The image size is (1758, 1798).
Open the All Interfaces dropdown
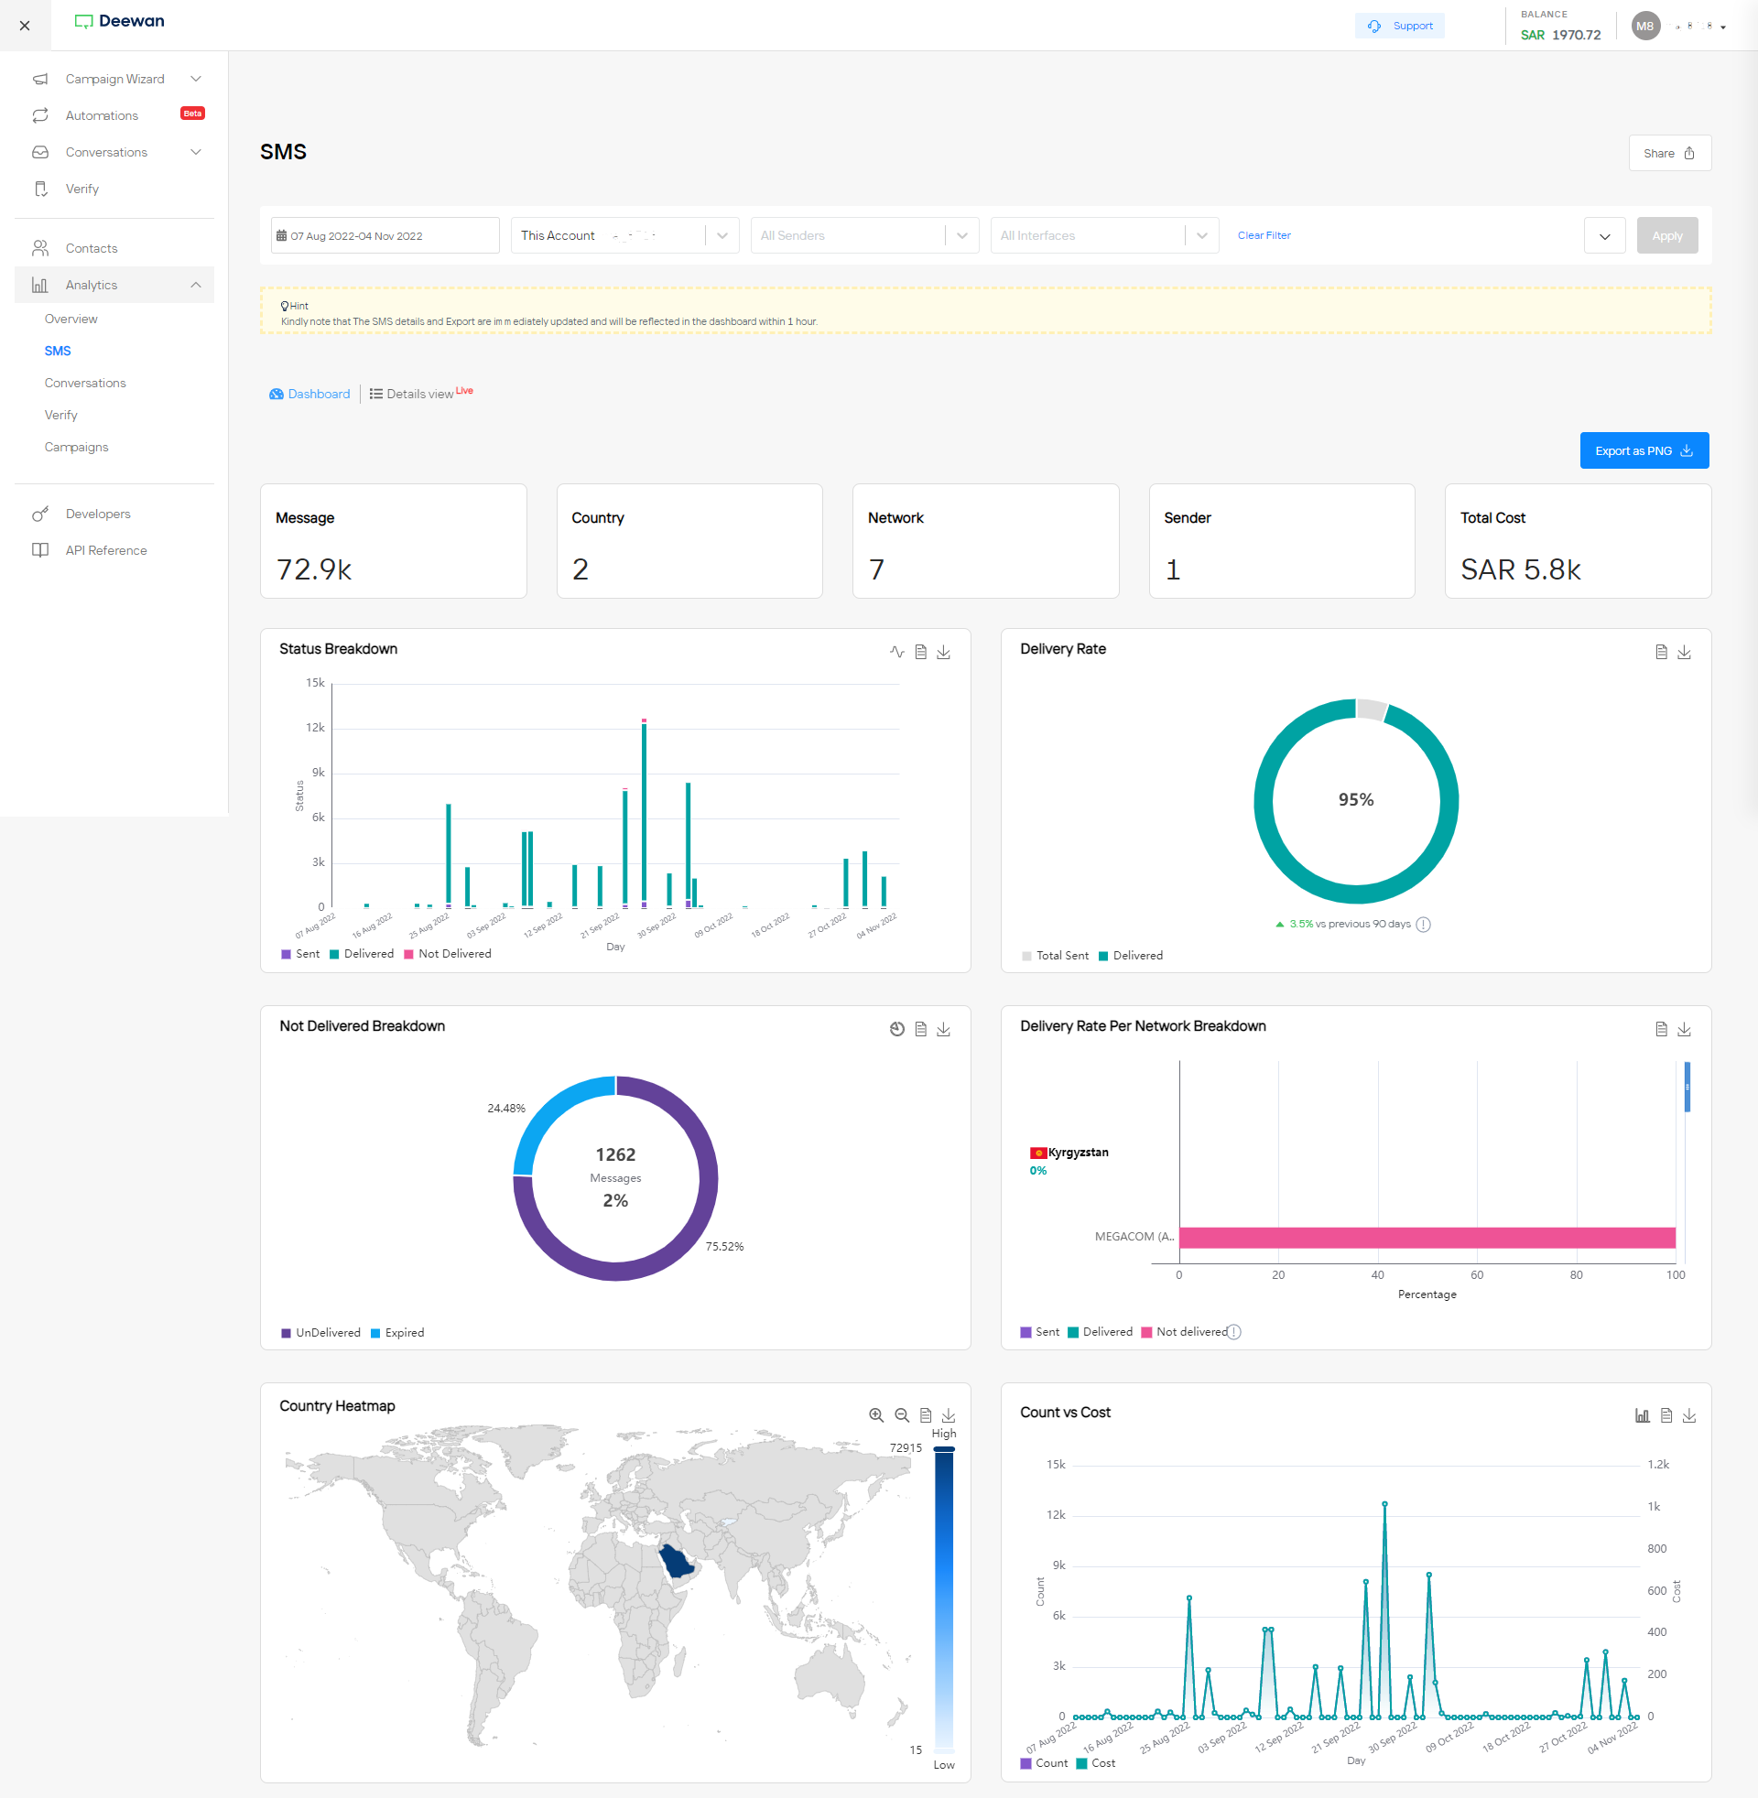[1104, 235]
